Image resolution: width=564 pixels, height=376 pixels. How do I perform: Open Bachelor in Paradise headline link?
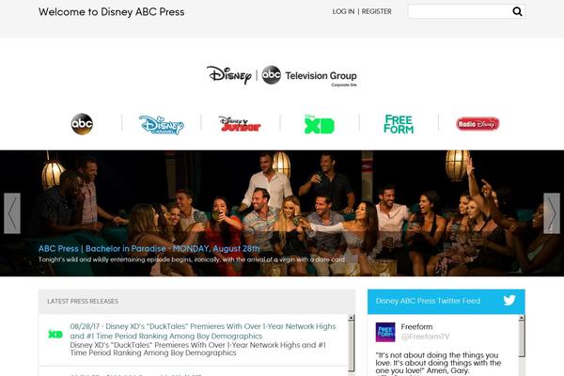(x=149, y=248)
